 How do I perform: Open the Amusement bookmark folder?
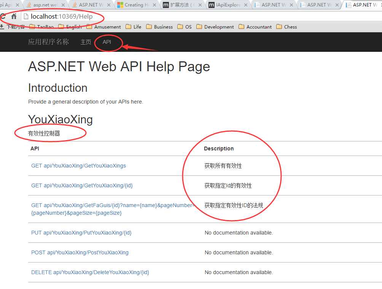(103, 27)
